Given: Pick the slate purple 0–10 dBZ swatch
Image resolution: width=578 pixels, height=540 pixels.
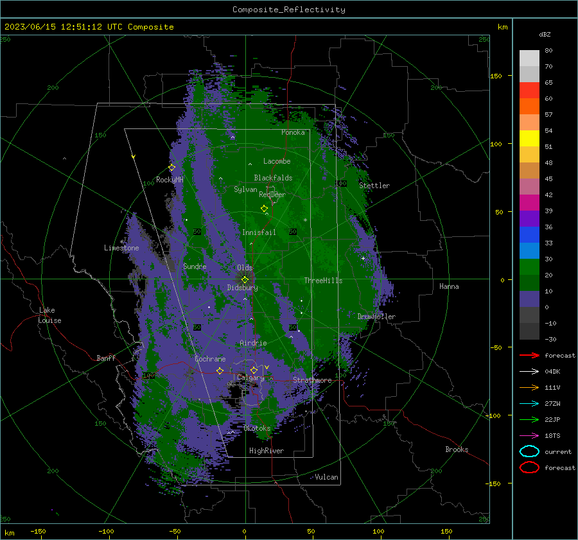Looking at the screenshot, I should pos(529,299).
